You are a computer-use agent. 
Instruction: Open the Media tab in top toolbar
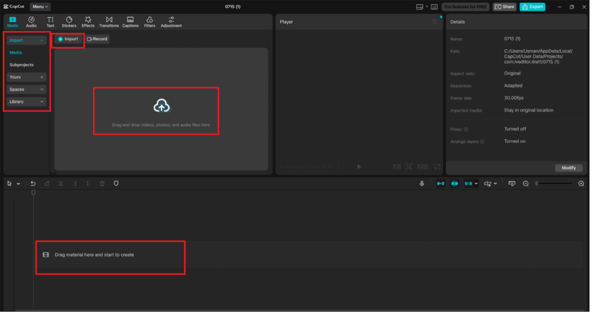[13, 22]
